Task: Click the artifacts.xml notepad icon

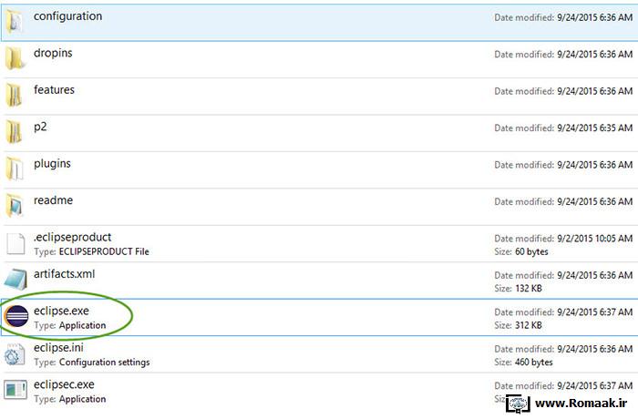Action: [x=15, y=280]
